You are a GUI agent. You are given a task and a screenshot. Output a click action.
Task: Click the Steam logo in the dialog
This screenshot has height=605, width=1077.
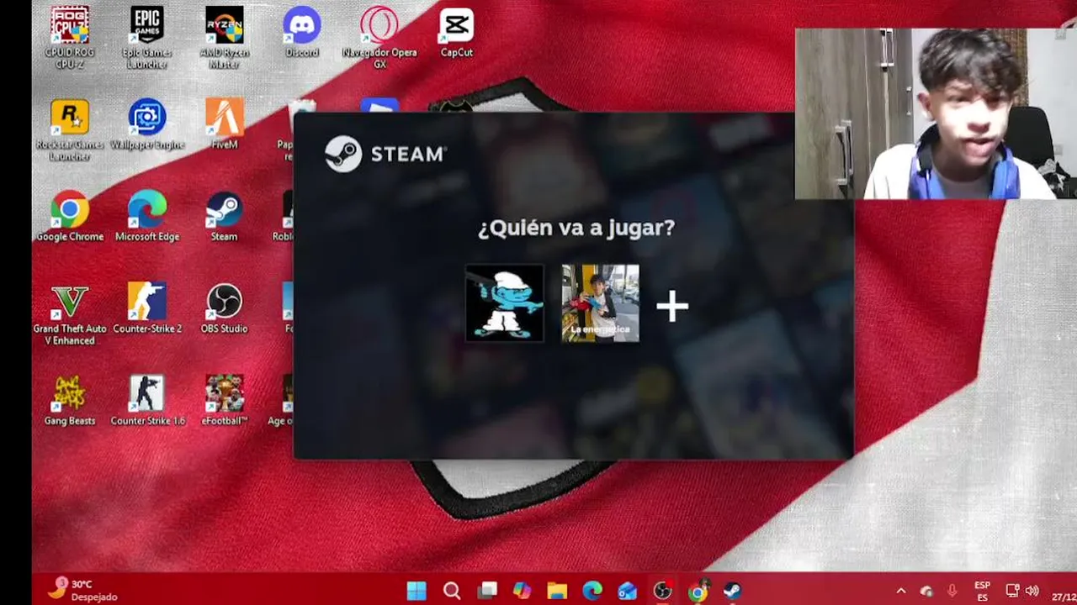point(385,154)
